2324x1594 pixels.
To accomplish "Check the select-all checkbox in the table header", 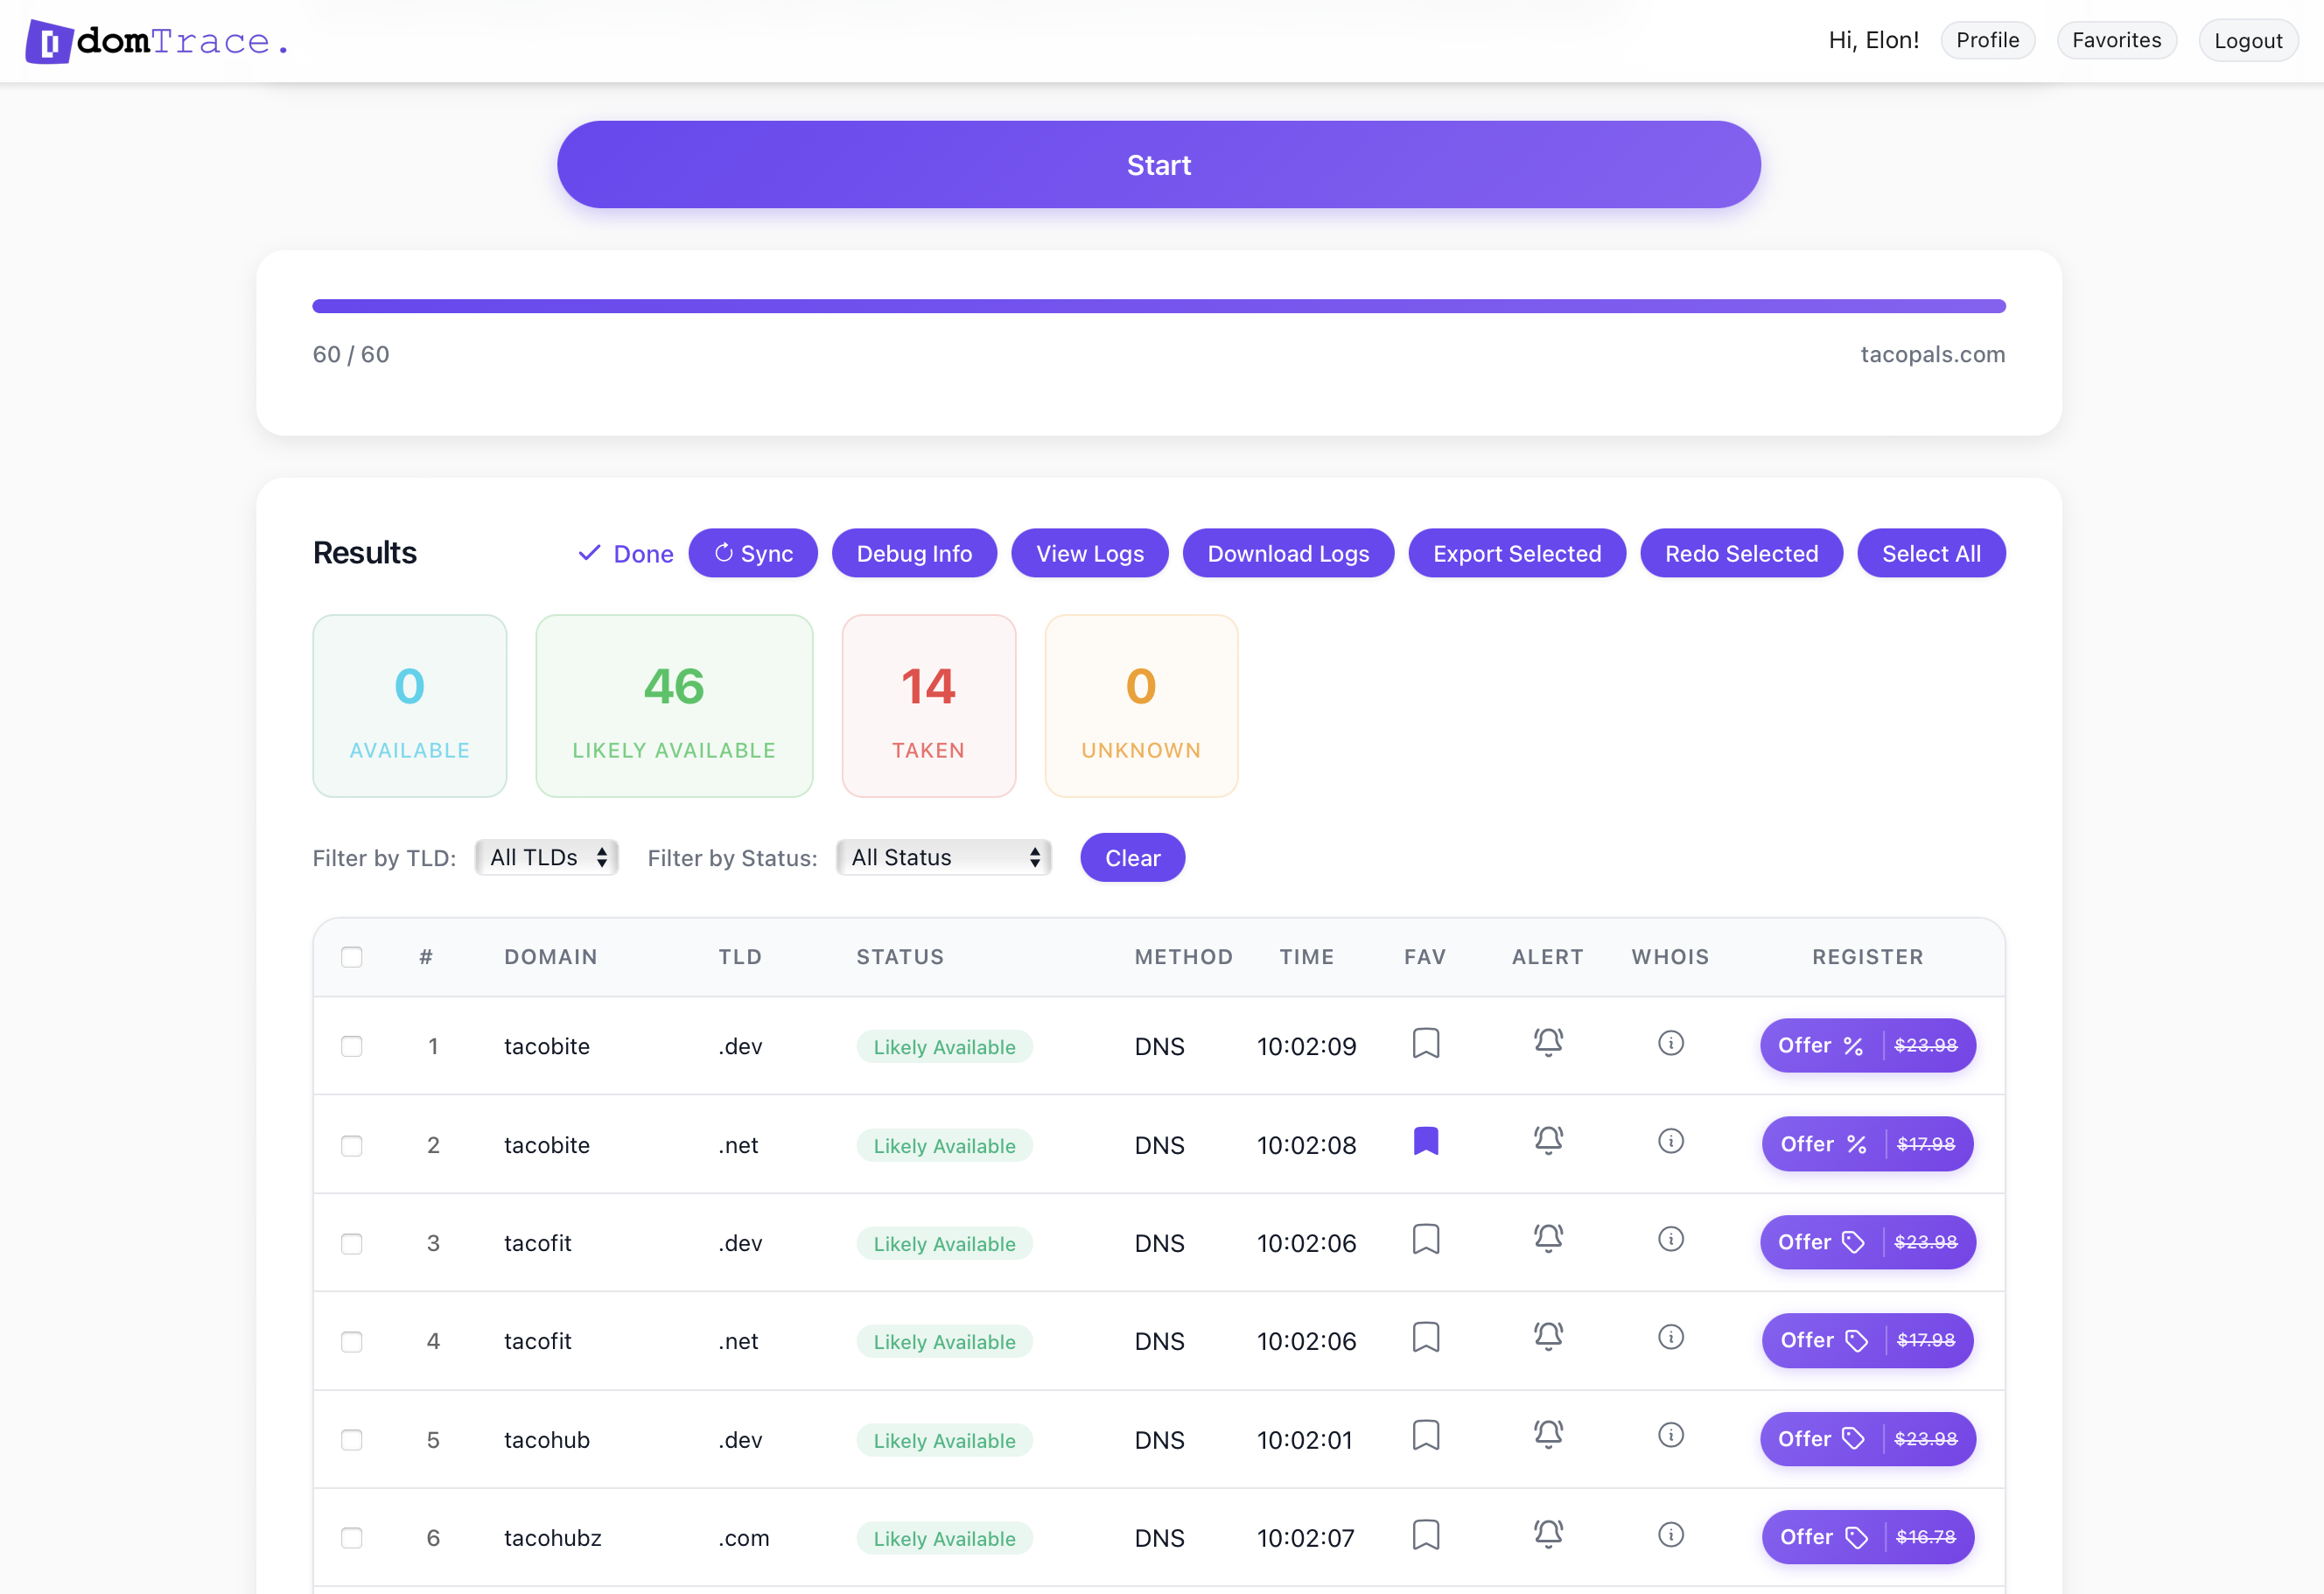I will point(352,957).
